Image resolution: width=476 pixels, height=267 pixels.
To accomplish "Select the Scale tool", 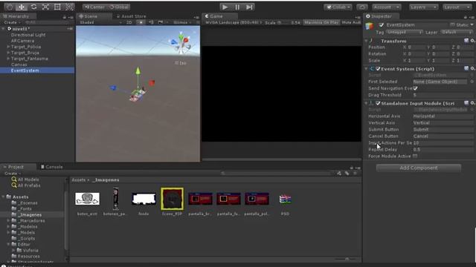I will [x=45, y=7].
